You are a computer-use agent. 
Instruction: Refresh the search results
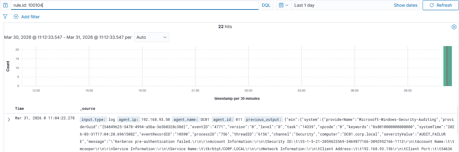[441, 5]
